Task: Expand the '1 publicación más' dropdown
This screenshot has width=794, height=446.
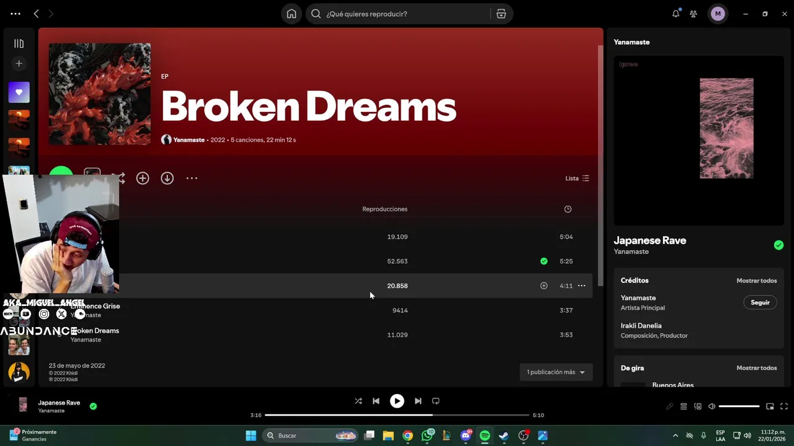Action: tap(556, 372)
